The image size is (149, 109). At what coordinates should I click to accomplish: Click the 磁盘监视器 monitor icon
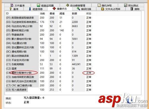38,5
